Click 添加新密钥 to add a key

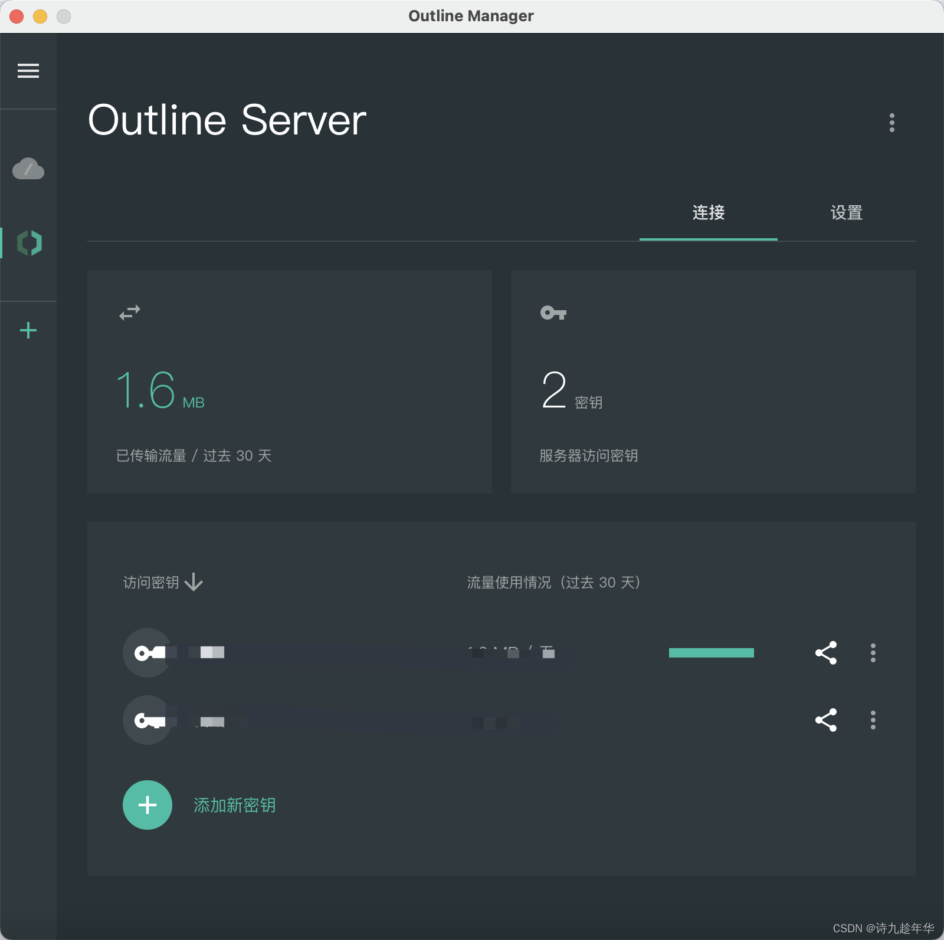click(x=234, y=805)
